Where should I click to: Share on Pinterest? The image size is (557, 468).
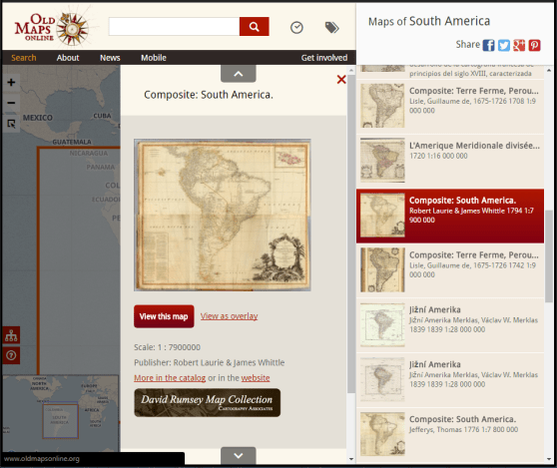pyautogui.click(x=534, y=46)
